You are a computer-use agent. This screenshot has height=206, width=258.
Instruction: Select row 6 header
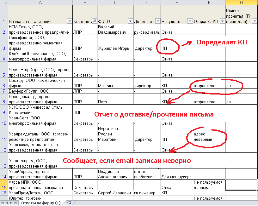point(4,83)
